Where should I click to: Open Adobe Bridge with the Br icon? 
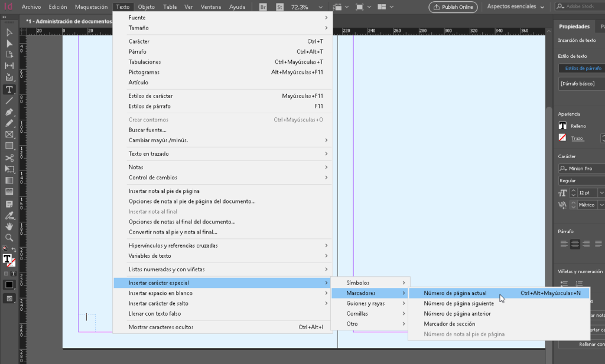click(262, 6)
